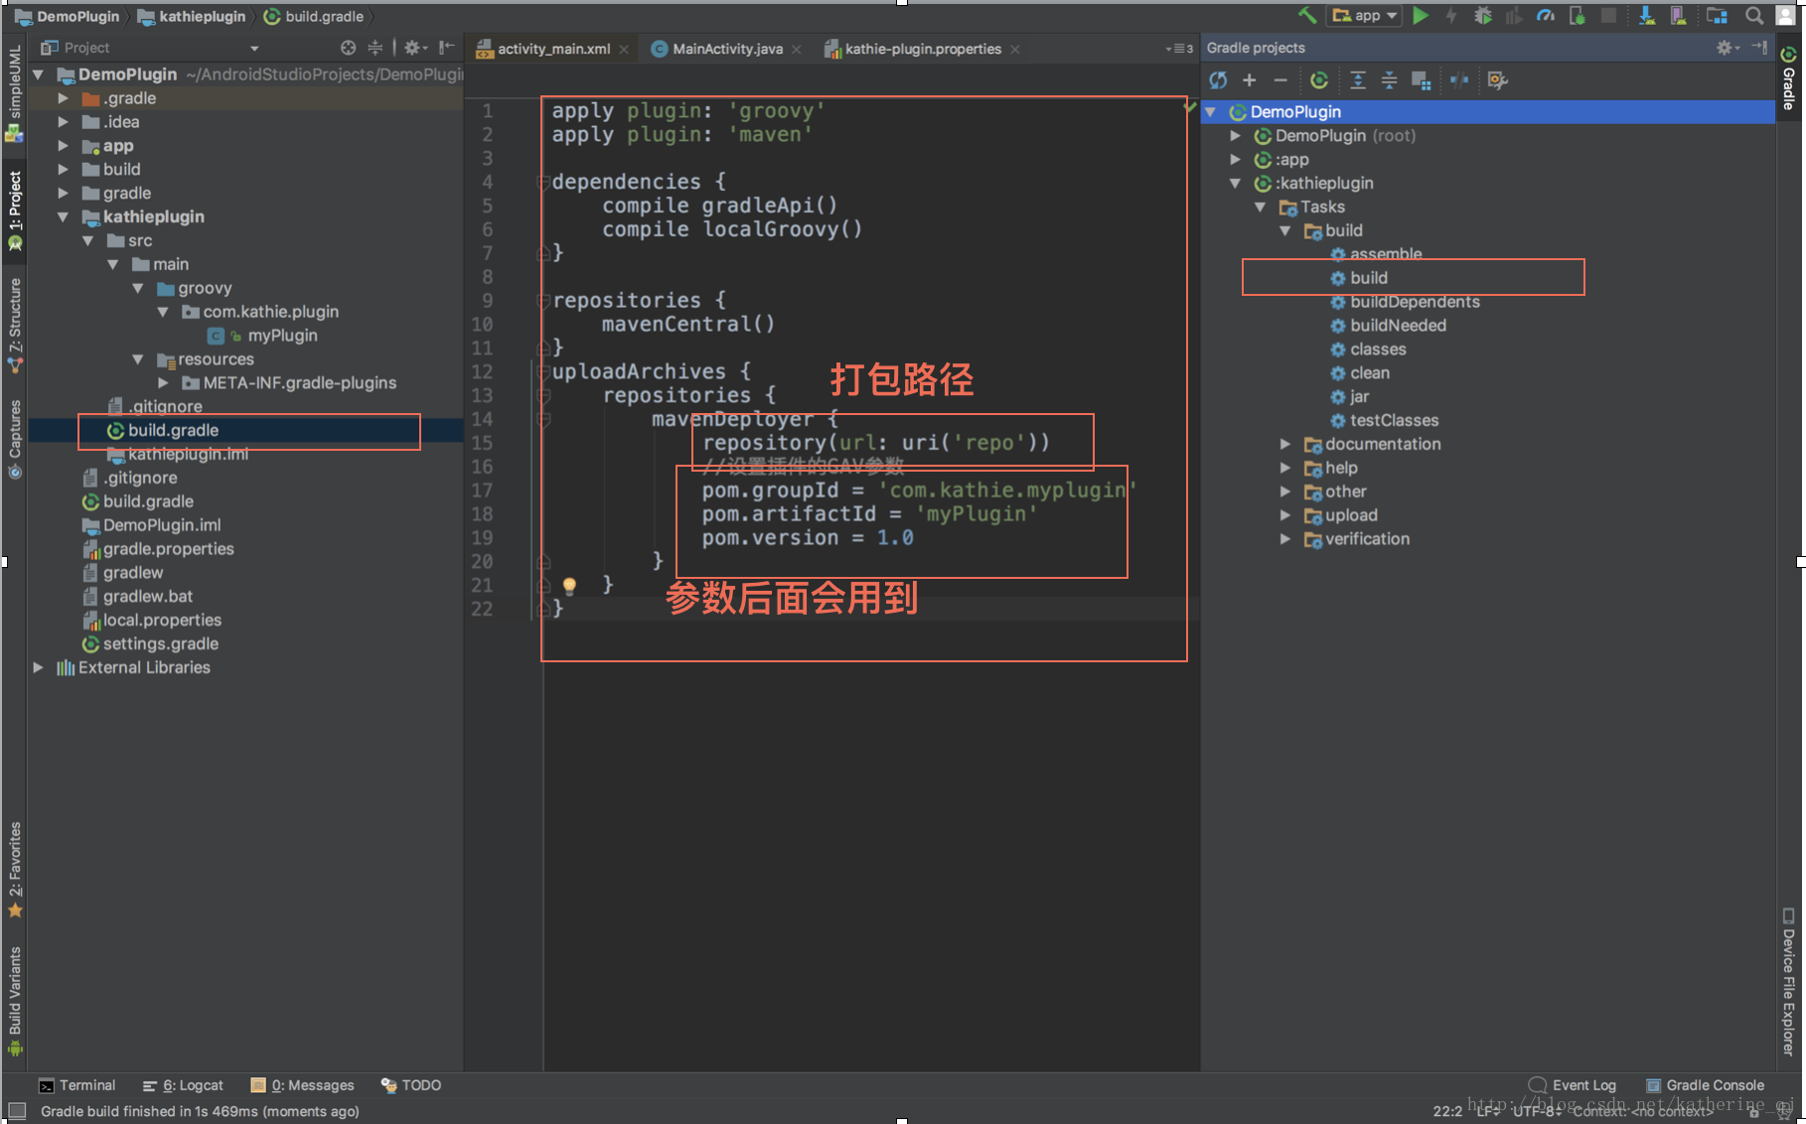
Task: Click Scroll from Source target icon
Action: [348, 48]
